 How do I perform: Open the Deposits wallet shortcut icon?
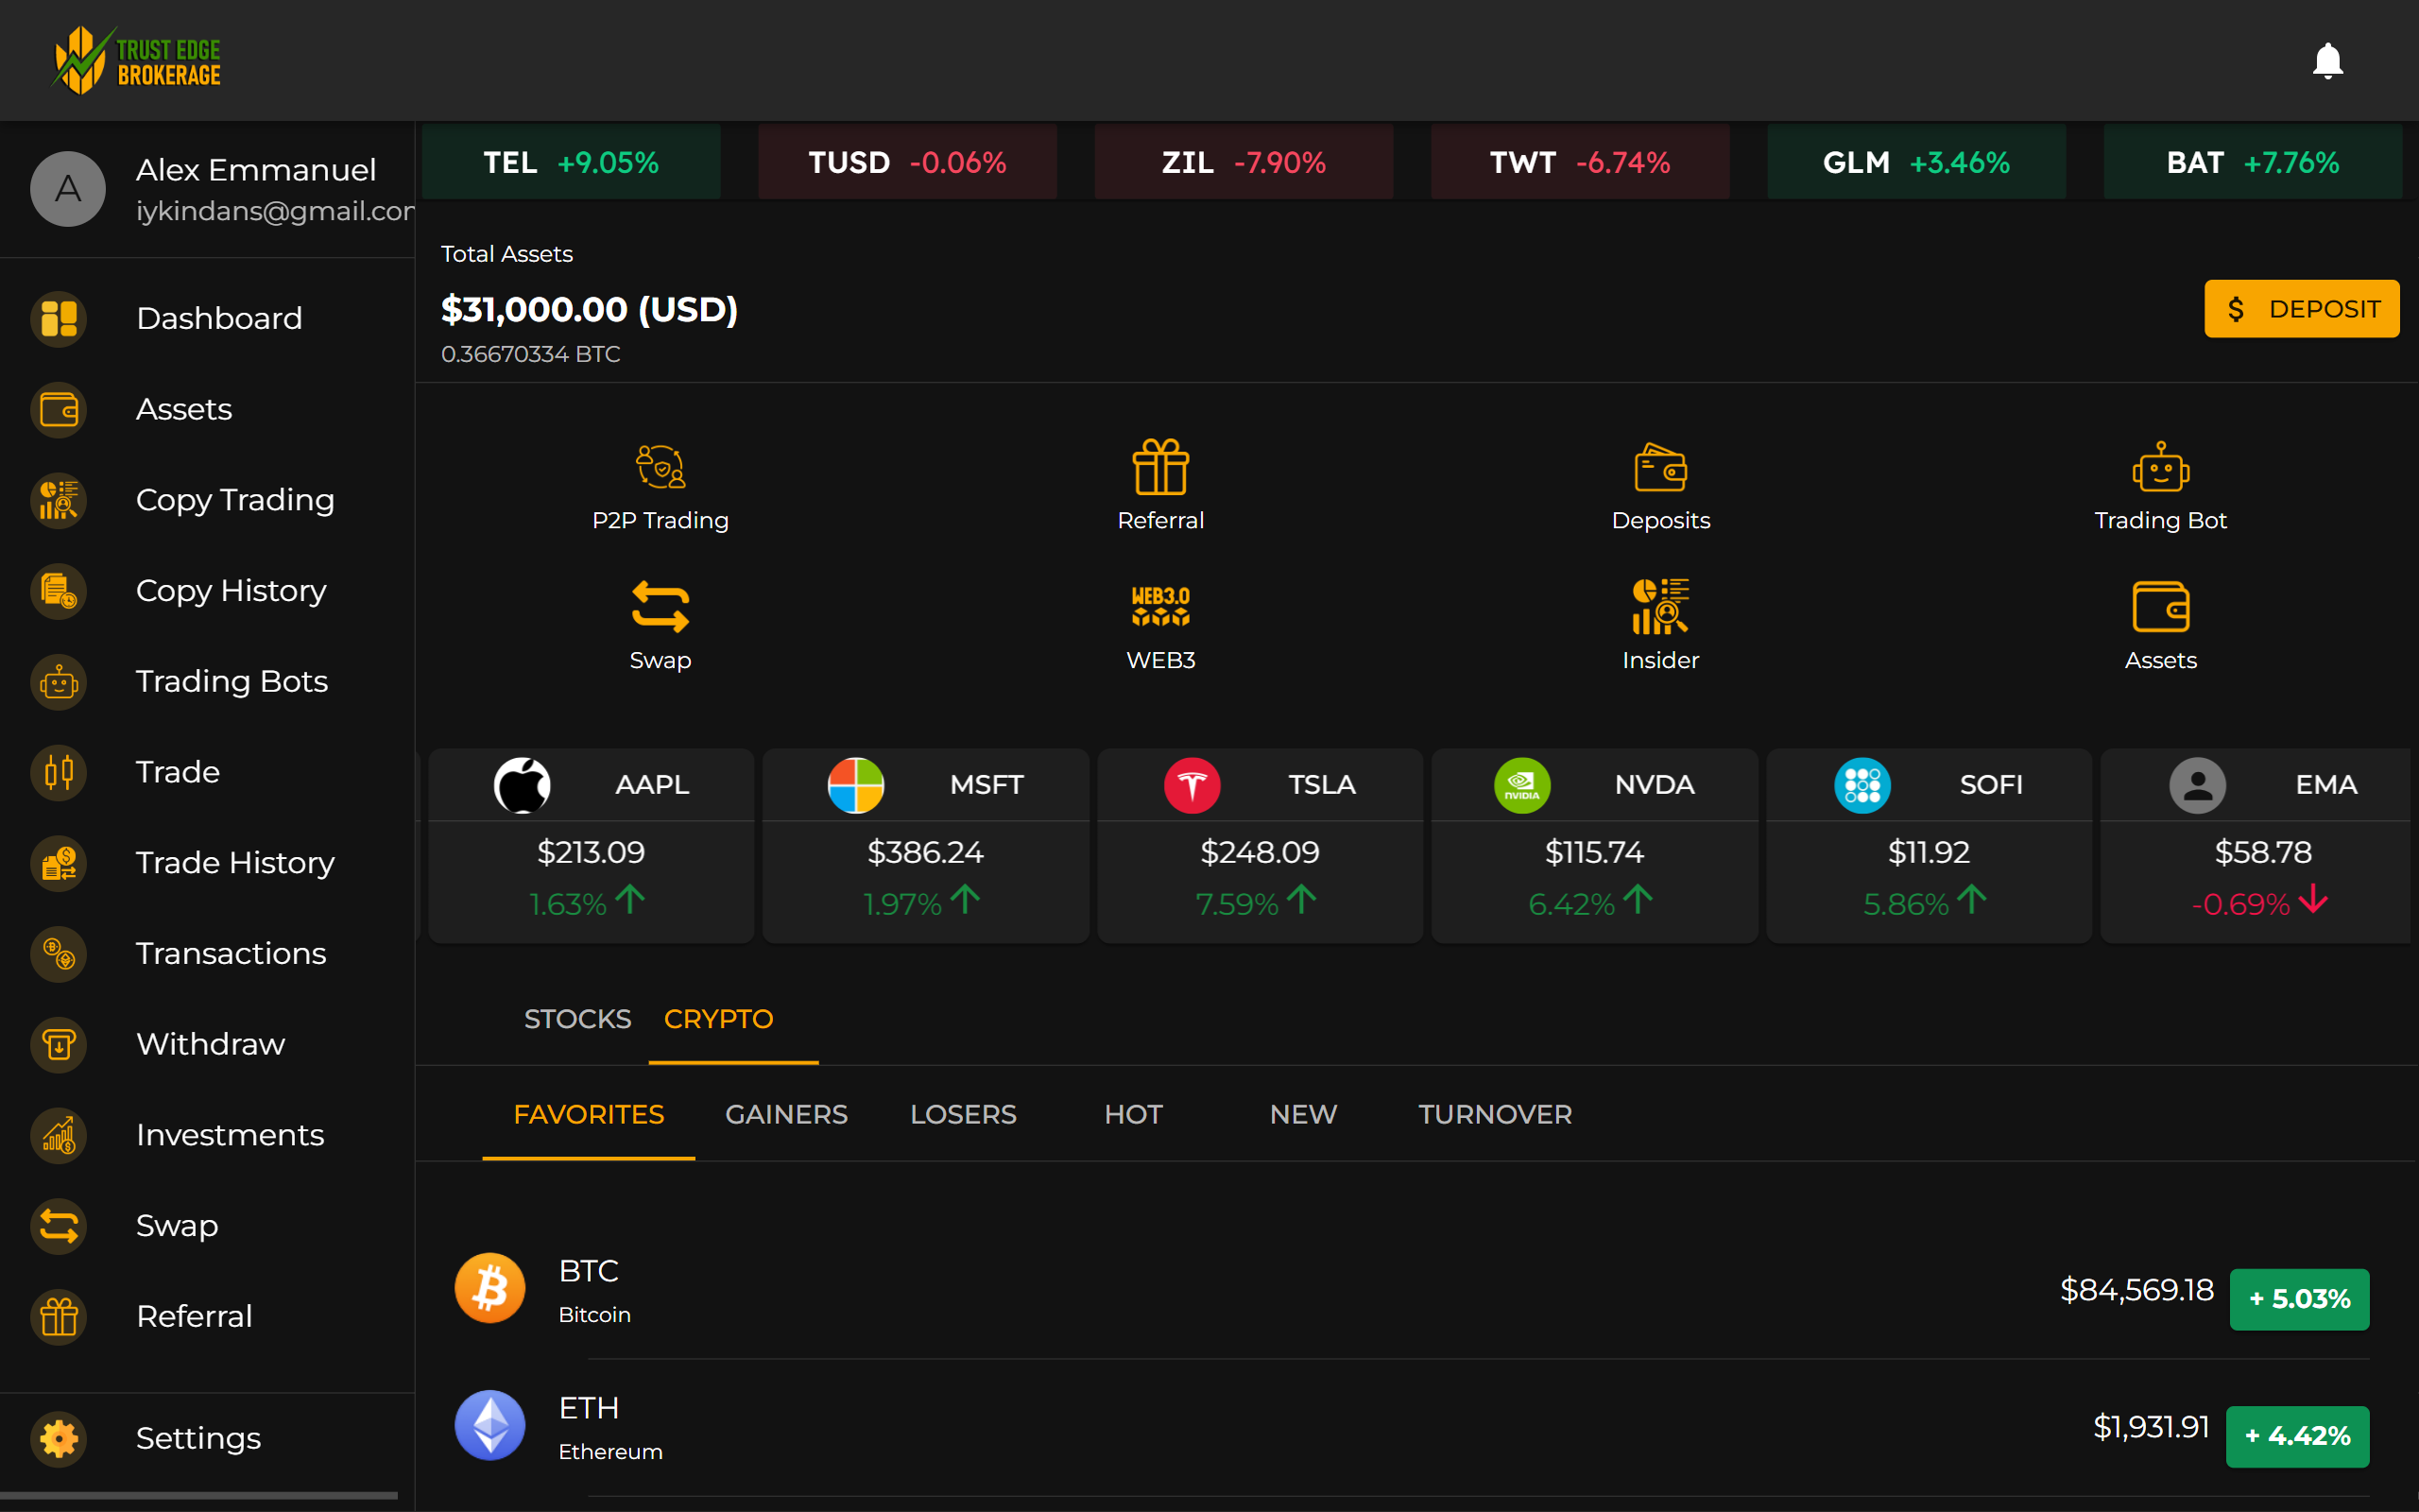(1660, 467)
